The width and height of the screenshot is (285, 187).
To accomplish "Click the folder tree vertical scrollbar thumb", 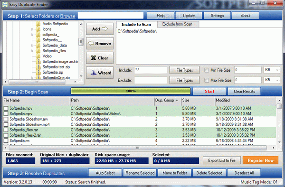I will click(81, 42).
